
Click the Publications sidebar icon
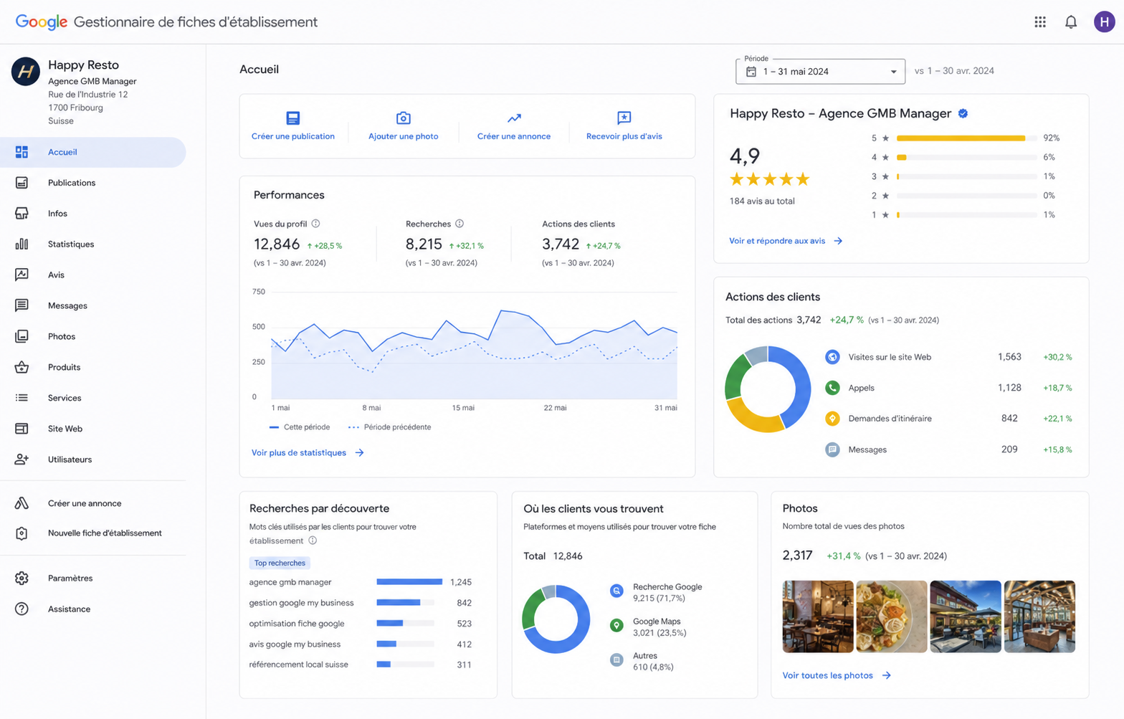click(22, 183)
